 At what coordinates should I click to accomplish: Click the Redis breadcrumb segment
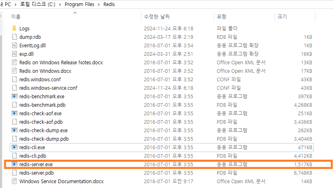[109, 4]
